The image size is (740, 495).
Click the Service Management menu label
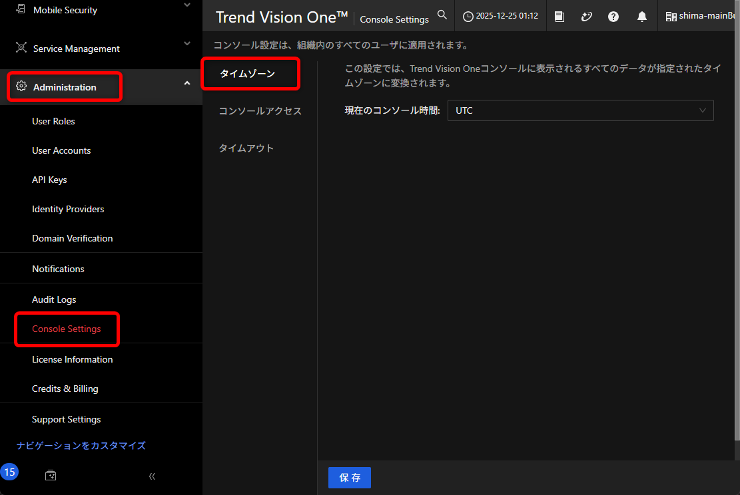tap(77, 49)
